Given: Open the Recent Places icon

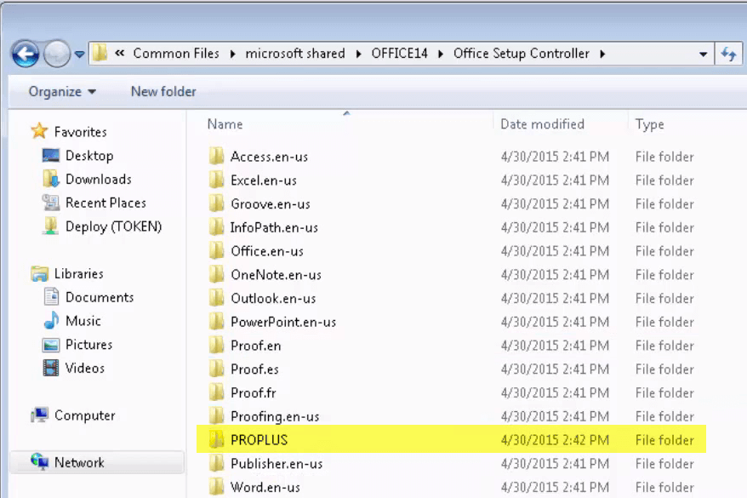Looking at the screenshot, I should click(x=51, y=203).
